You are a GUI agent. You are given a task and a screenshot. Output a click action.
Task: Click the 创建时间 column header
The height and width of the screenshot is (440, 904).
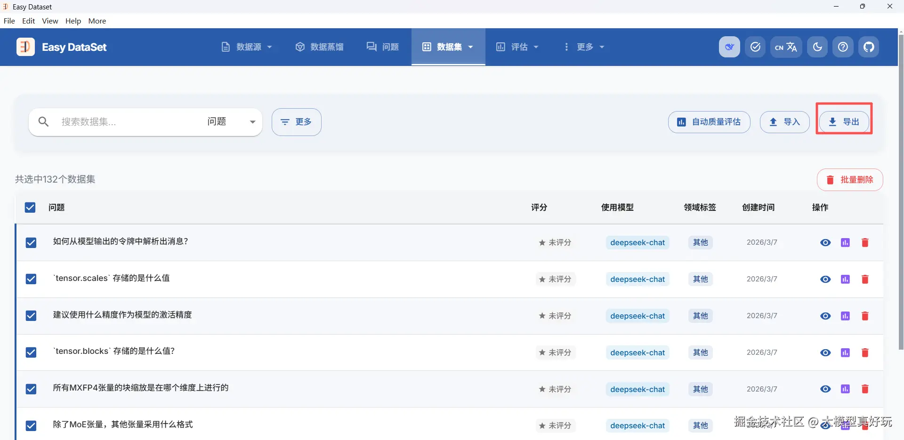[x=759, y=208]
